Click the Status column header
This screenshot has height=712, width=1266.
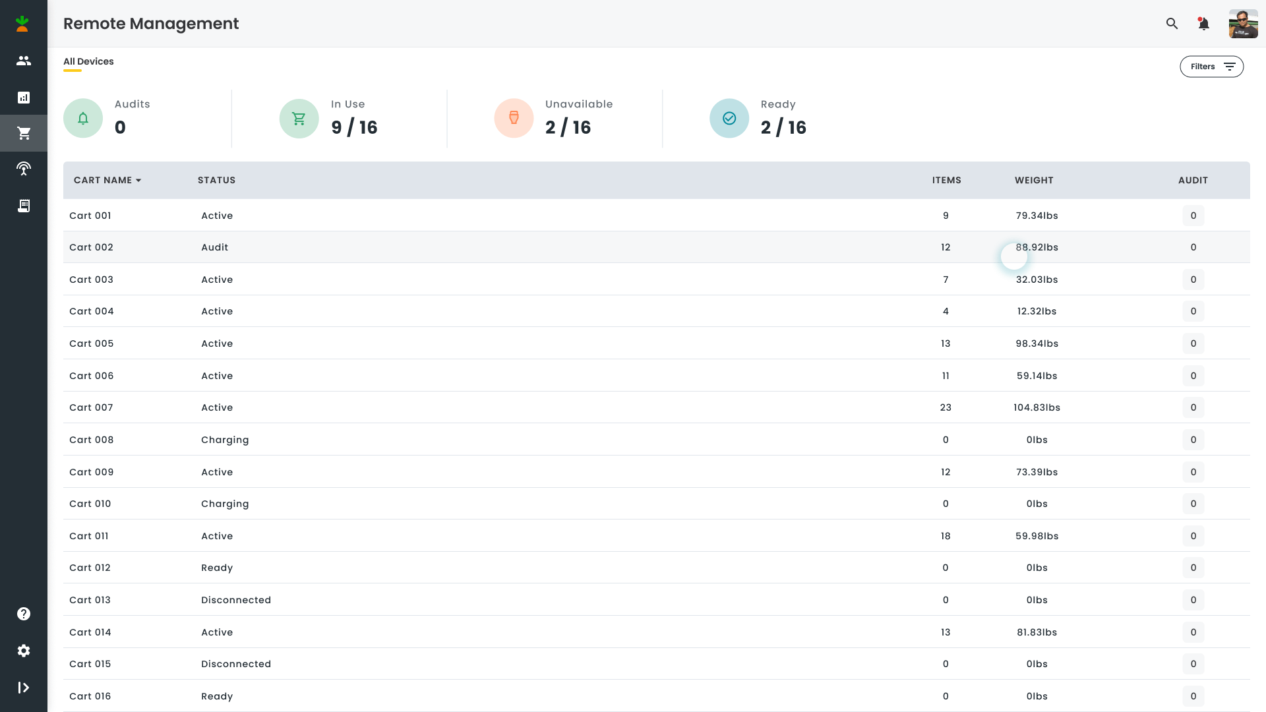216,180
